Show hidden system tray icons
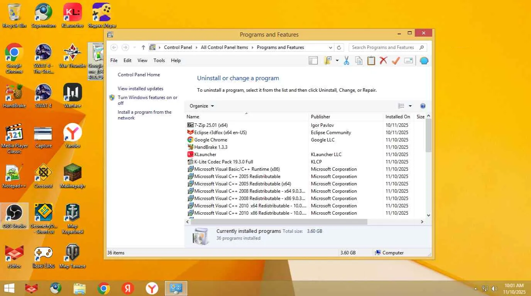531x296 pixels. 476,288
